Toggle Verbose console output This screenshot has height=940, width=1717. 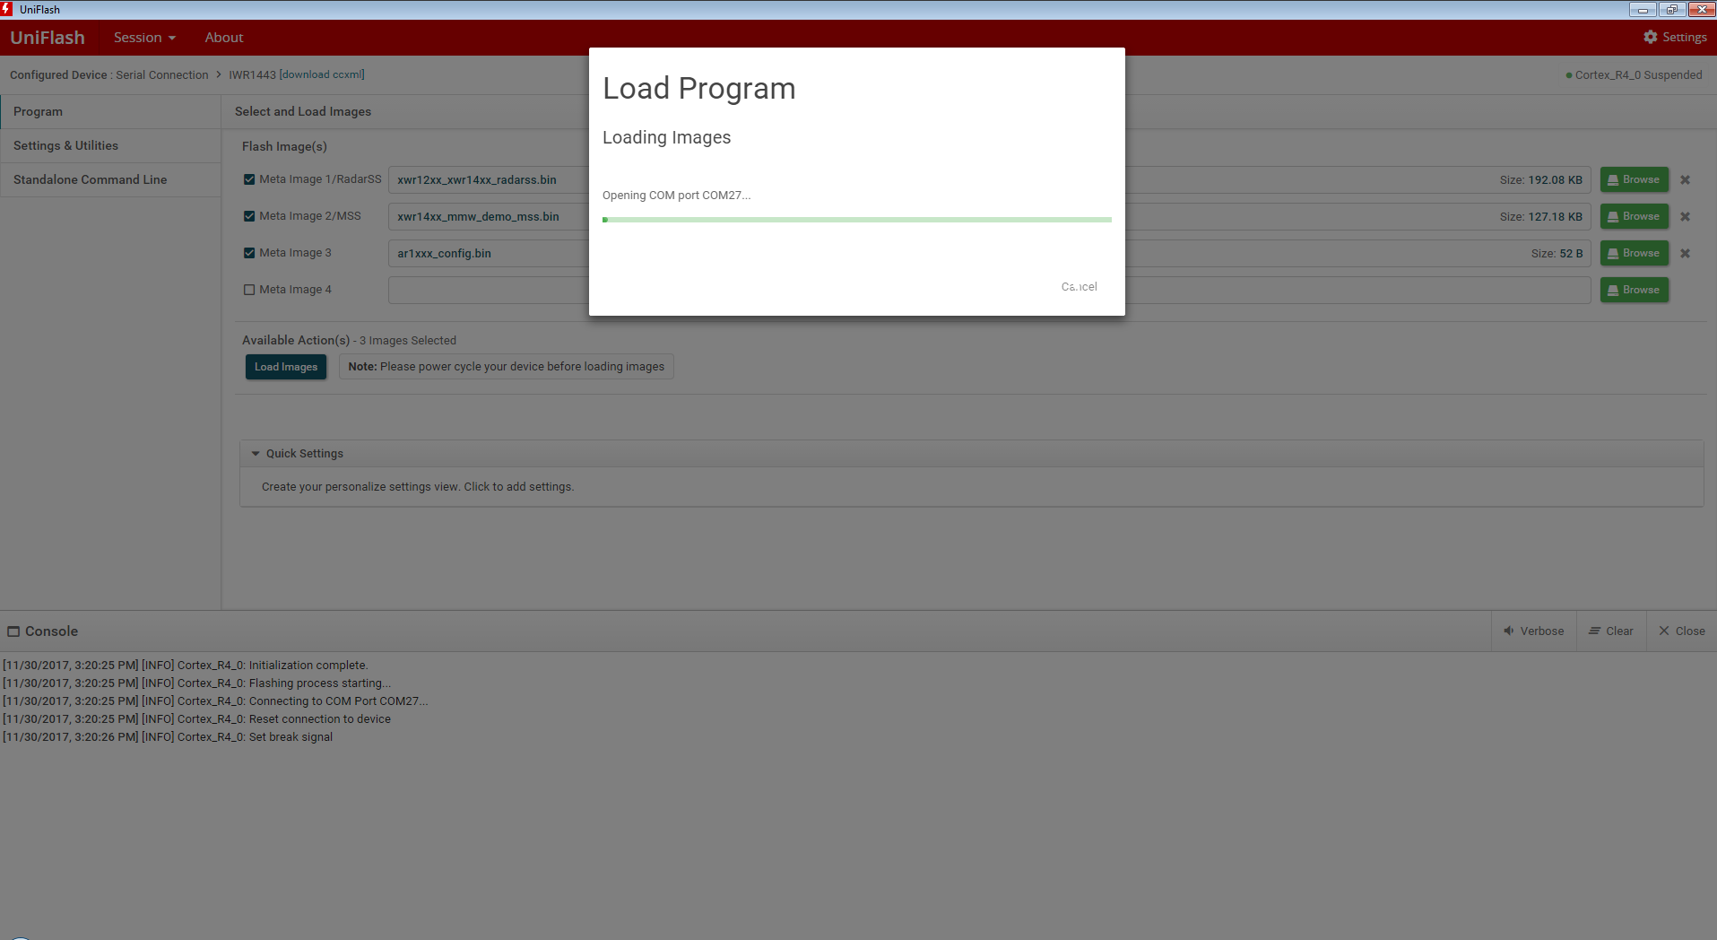point(1533,631)
